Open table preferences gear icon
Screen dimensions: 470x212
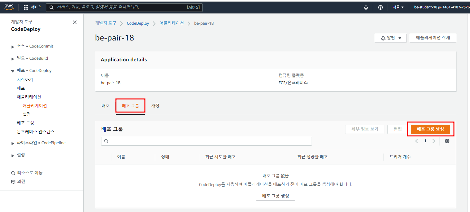[447, 141]
